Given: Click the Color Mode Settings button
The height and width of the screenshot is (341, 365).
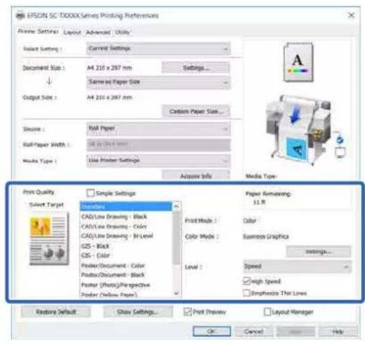Looking at the screenshot, I should (x=318, y=251).
